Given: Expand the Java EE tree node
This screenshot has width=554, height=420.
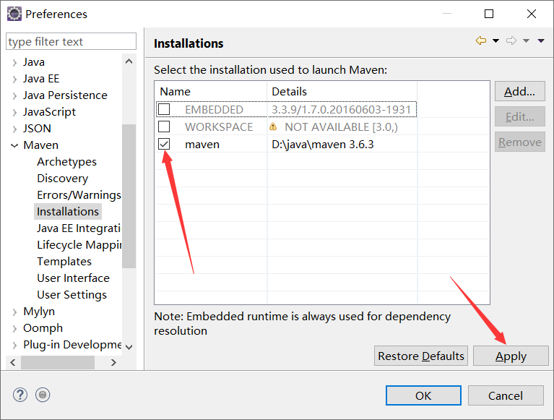Looking at the screenshot, I should click(14, 80).
